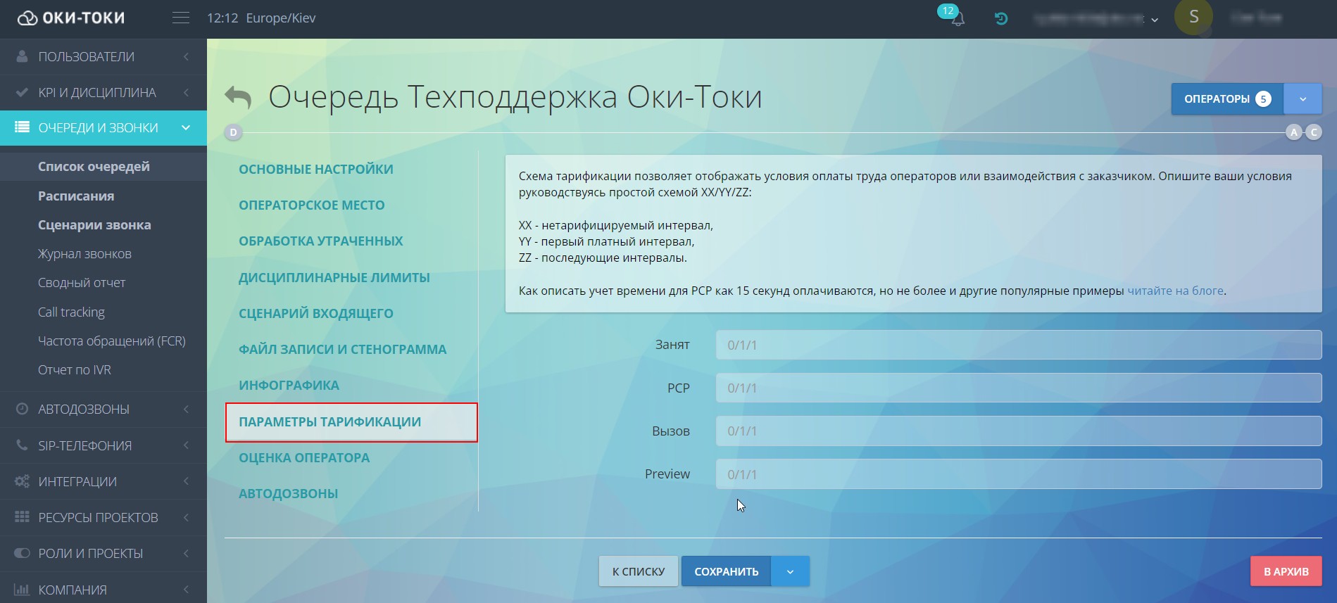Open the account email dropdown in header
The image size is (1337, 603).
[x=1096, y=19]
